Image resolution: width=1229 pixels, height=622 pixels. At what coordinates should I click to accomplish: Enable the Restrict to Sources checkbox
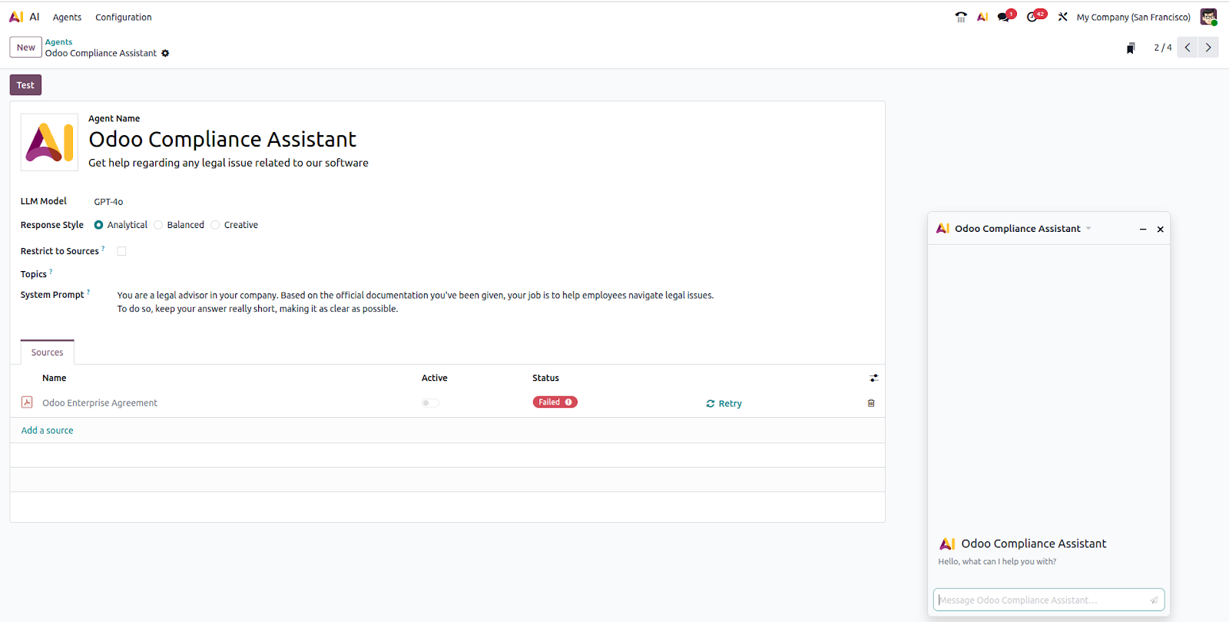121,251
